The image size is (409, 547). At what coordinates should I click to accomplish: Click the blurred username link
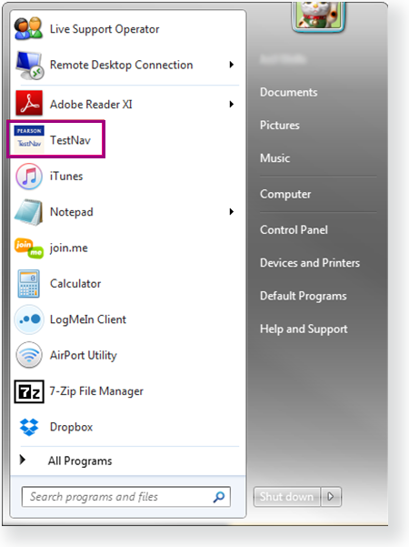click(x=283, y=59)
